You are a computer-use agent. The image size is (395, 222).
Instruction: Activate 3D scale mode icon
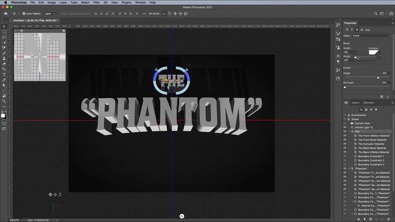186,14
